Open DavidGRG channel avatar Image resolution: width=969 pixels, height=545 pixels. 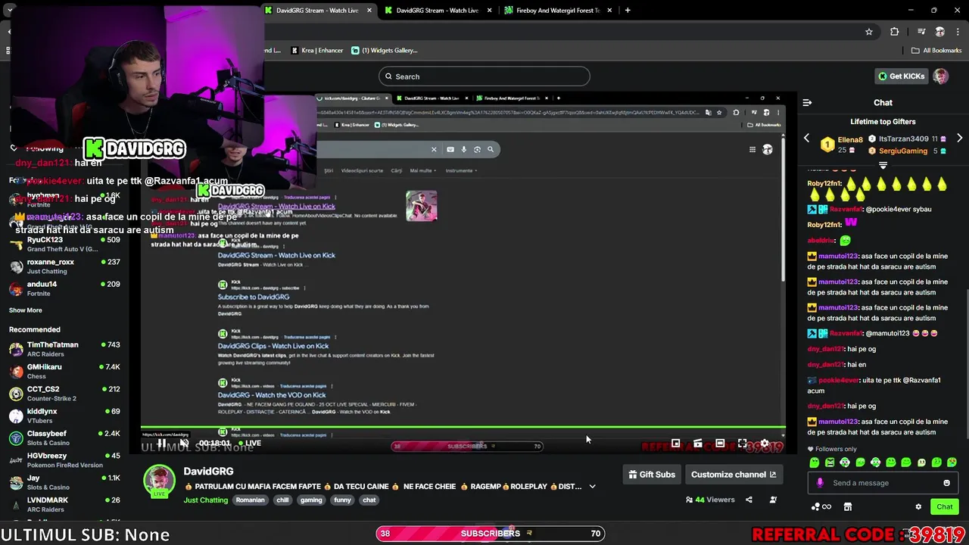click(160, 481)
